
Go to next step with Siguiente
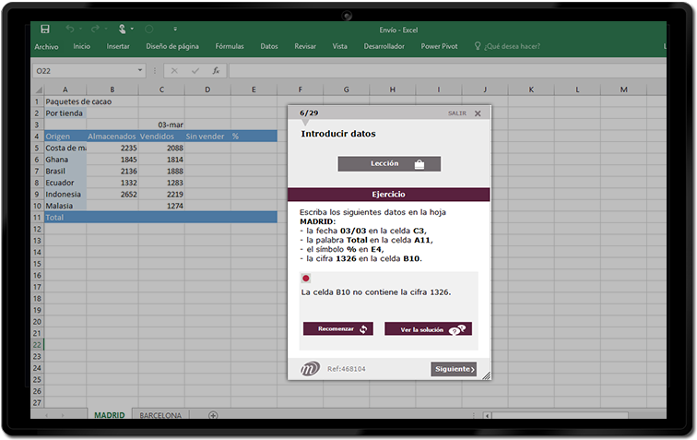click(454, 369)
